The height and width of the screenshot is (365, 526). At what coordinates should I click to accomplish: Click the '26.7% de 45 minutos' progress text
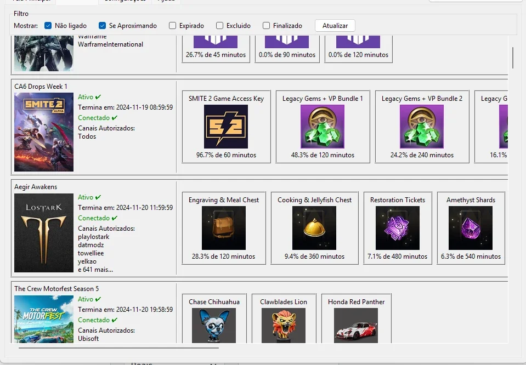[x=216, y=55]
